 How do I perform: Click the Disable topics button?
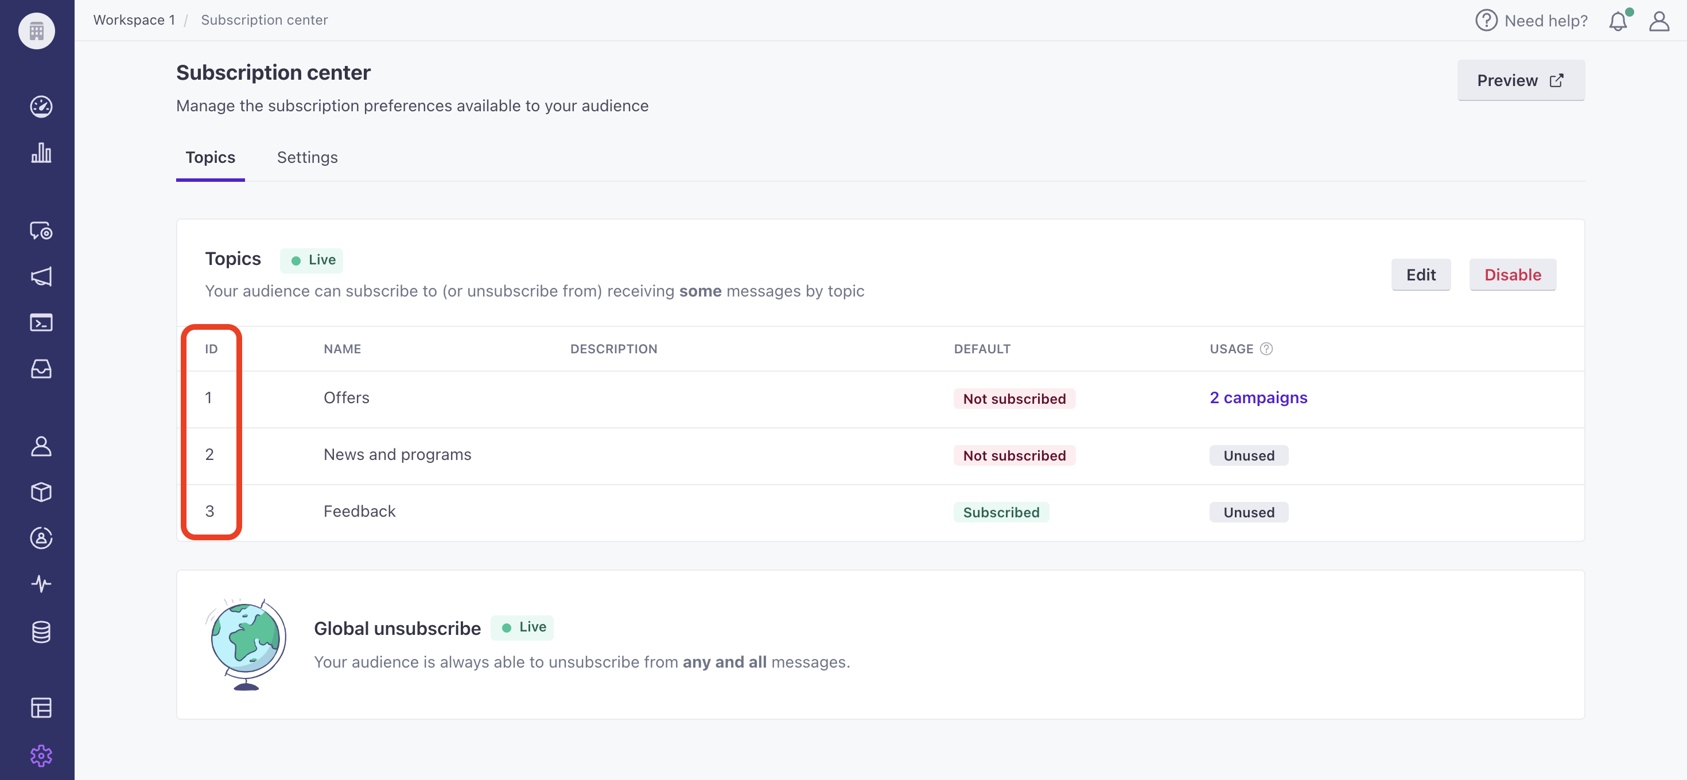point(1512,275)
